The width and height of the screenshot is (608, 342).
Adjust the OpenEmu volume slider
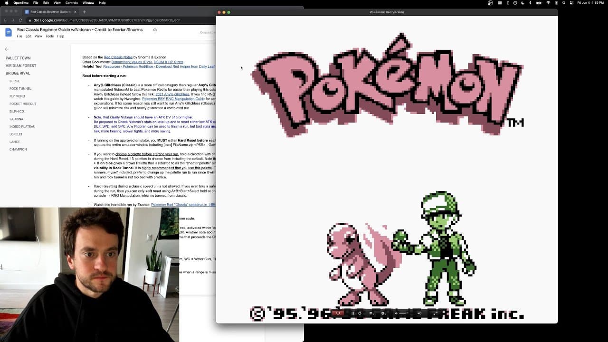tap(408, 313)
